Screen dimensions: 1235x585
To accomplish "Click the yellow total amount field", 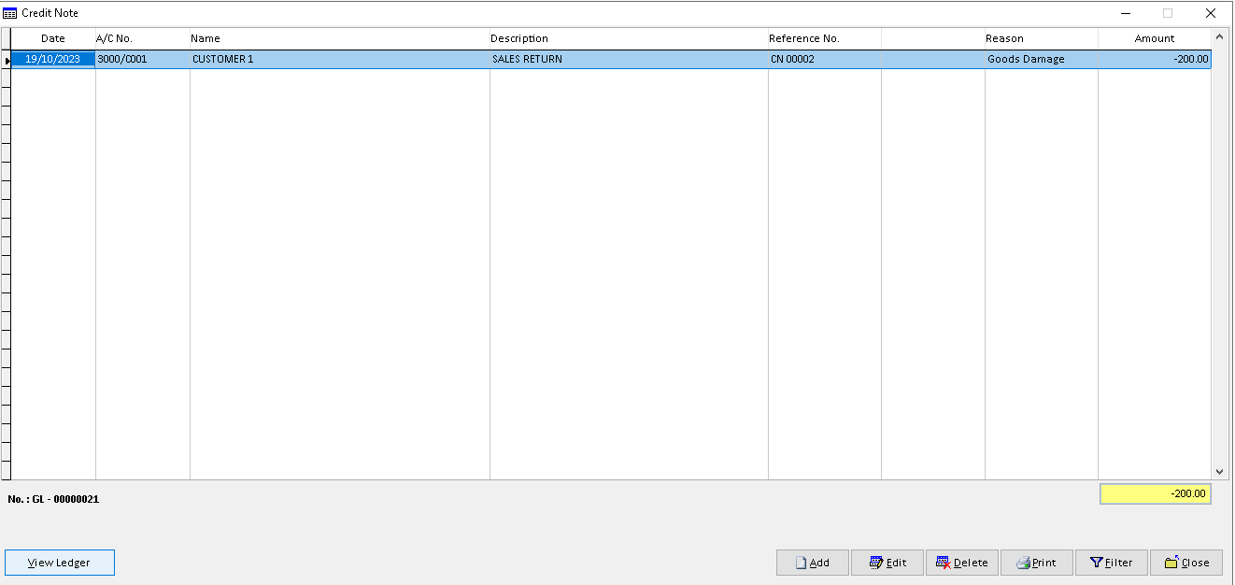I will [x=1156, y=493].
